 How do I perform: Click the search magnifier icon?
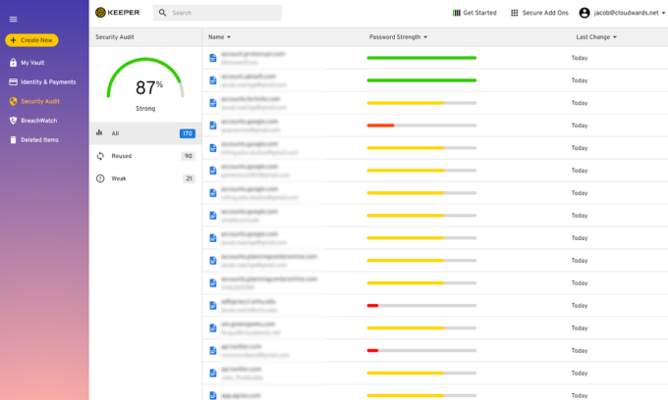coord(161,13)
